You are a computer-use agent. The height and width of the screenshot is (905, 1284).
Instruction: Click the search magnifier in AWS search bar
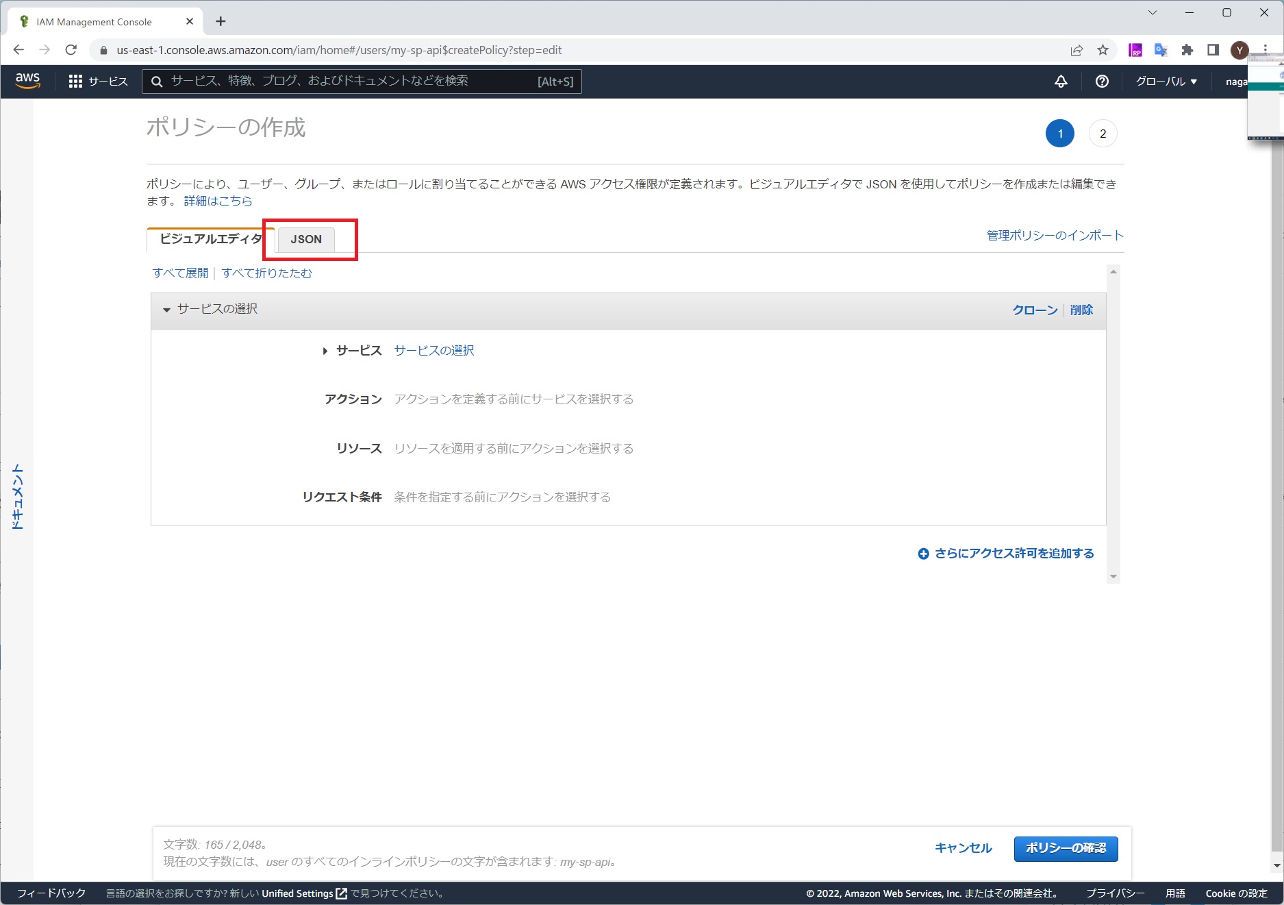157,81
